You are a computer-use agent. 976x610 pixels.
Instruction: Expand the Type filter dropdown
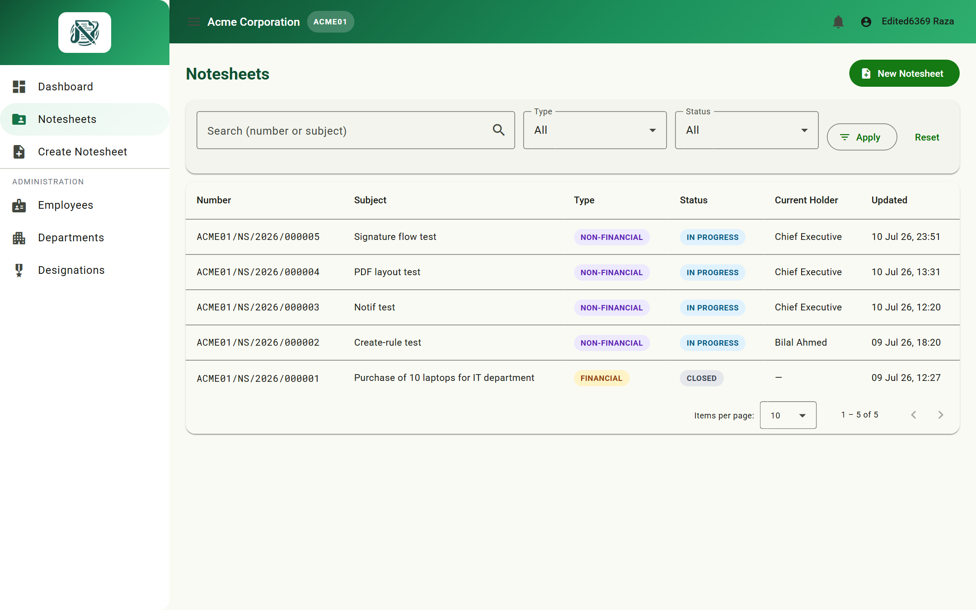(595, 130)
